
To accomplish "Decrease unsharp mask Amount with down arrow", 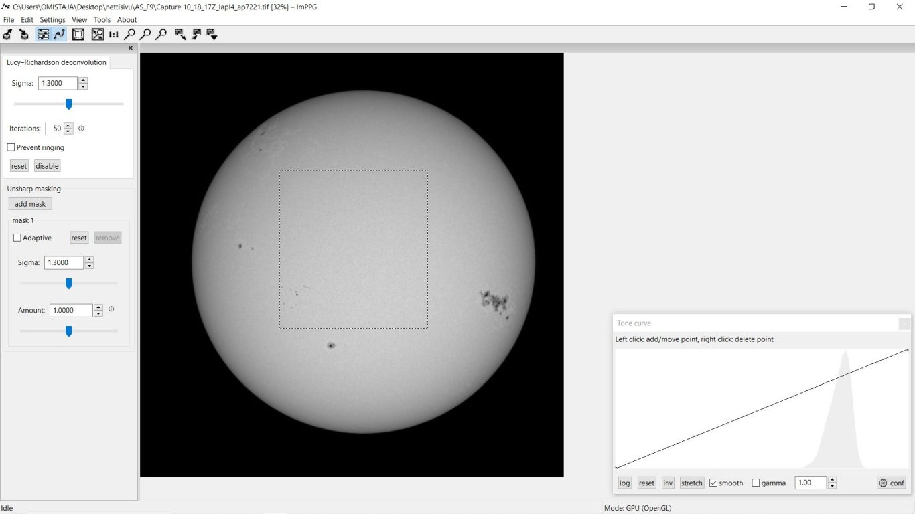I will pyautogui.click(x=98, y=313).
